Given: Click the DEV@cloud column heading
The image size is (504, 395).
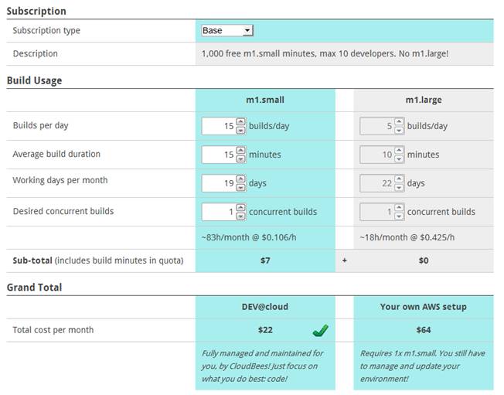Looking at the screenshot, I should (x=265, y=307).
